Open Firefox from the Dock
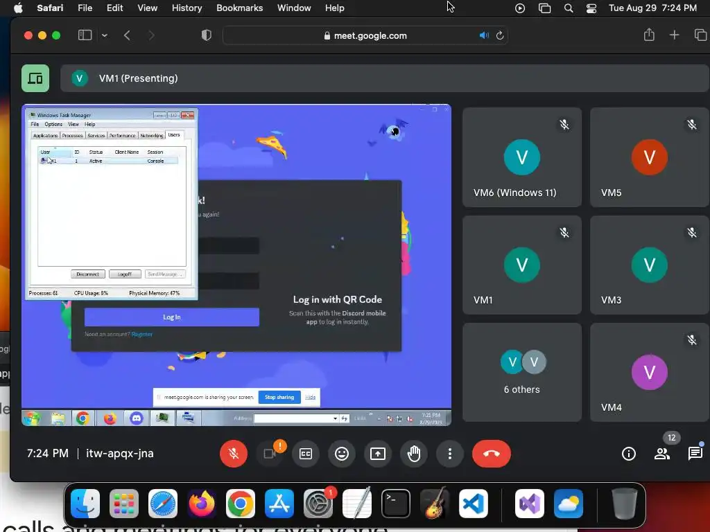Screen dimensions: 710x532 point(202,504)
